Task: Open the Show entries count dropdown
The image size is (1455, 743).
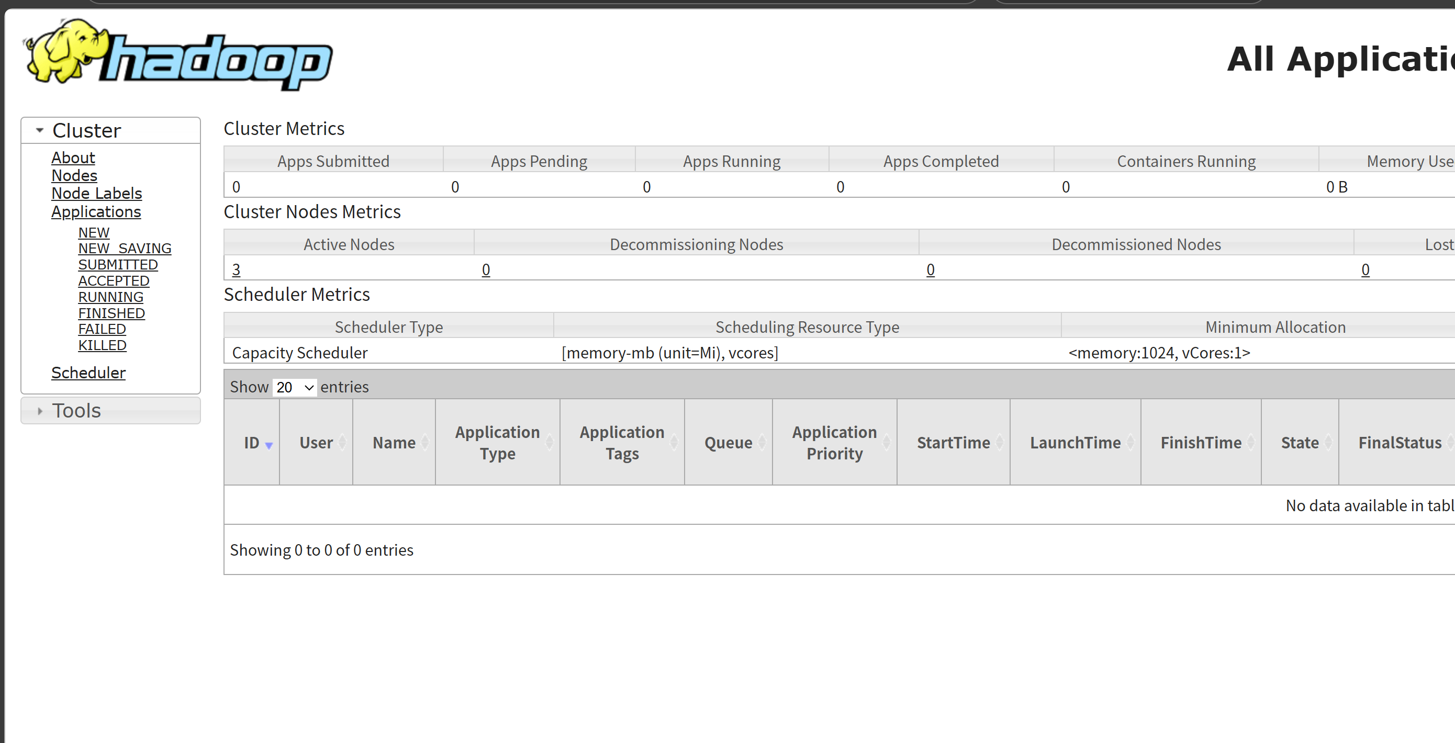Action: (294, 387)
